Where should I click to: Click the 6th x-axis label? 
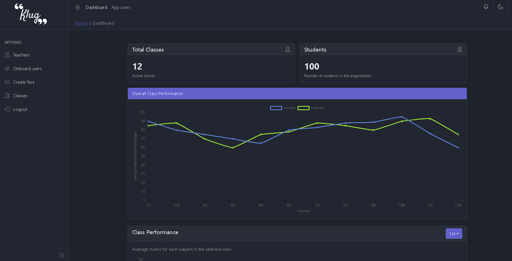pos(289,205)
